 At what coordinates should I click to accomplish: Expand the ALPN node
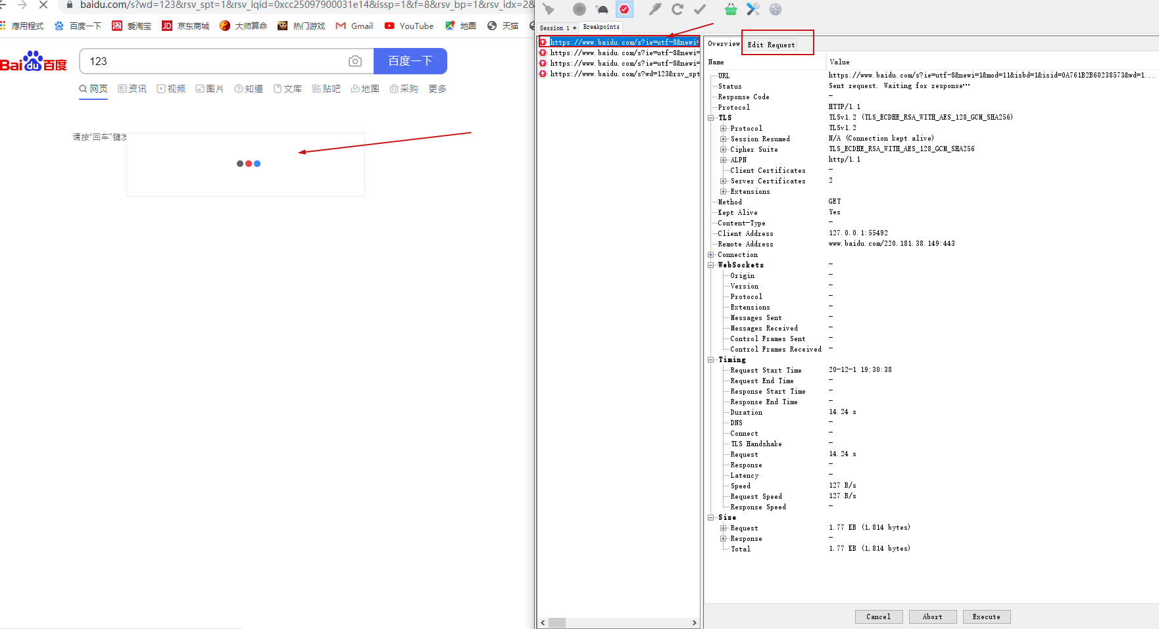[723, 160]
